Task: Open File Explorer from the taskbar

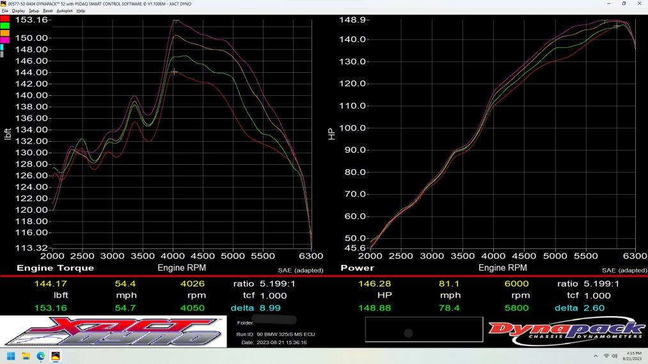Action: (x=26, y=356)
